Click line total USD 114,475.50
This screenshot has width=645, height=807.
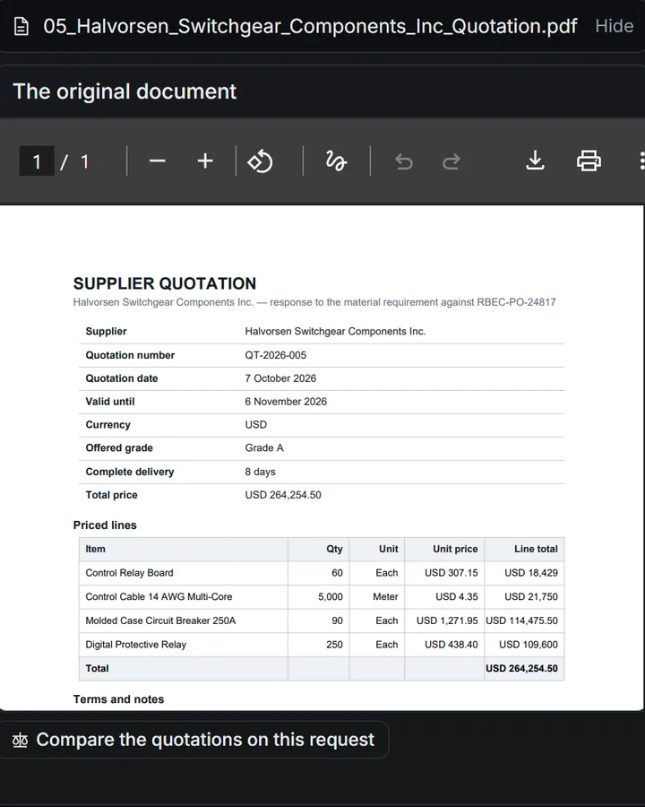pyautogui.click(x=521, y=620)
